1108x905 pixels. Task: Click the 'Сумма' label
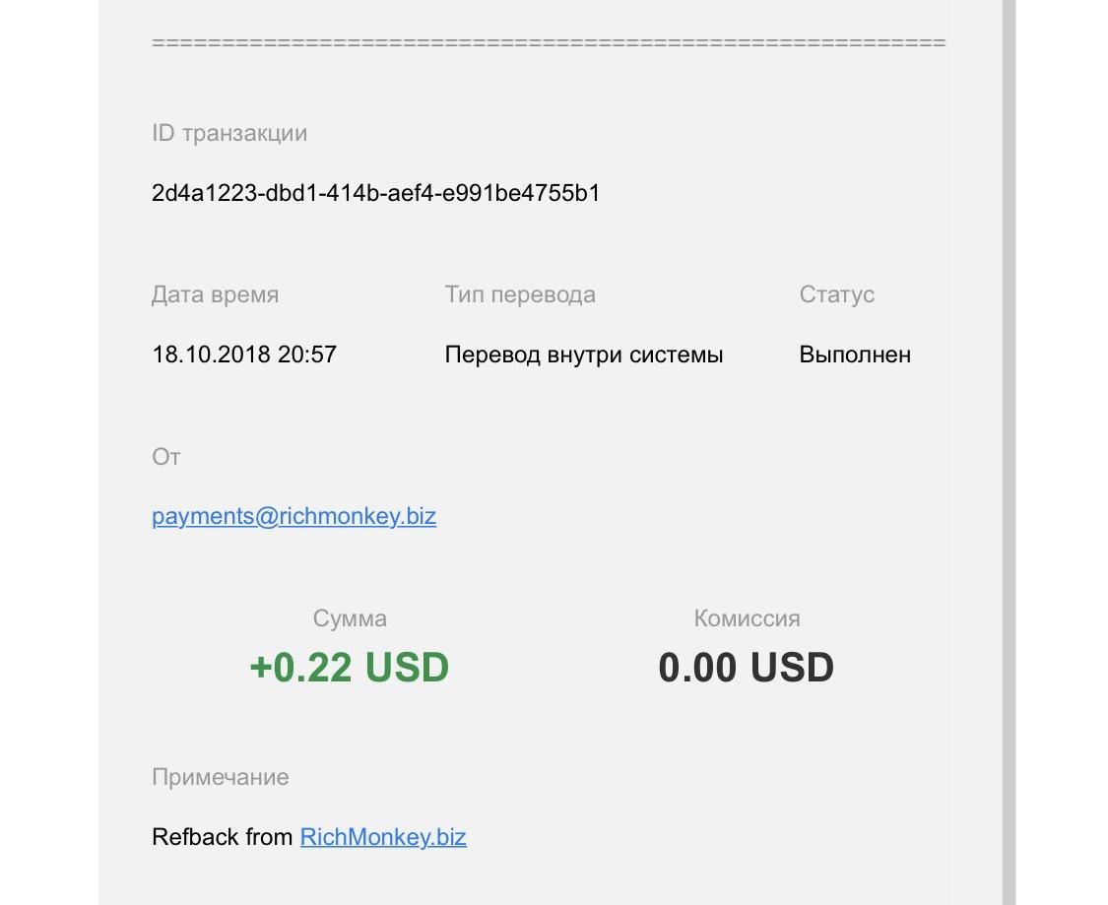[x=350, y=618]
